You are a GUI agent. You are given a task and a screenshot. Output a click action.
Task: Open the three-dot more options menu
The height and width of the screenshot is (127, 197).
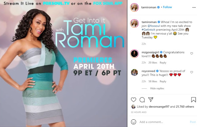pos(194,7)
